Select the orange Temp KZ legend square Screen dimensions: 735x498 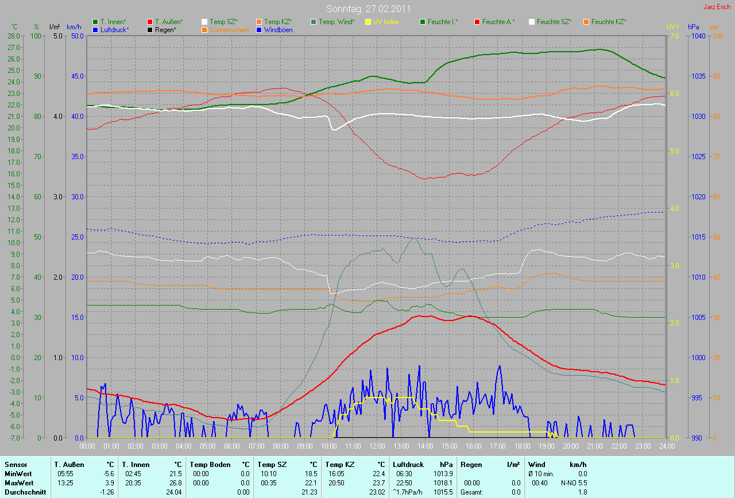260,22
